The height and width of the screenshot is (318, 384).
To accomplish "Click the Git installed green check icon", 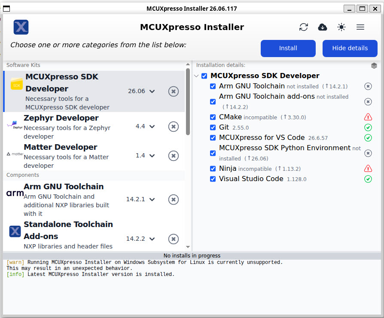I will 368,127.
